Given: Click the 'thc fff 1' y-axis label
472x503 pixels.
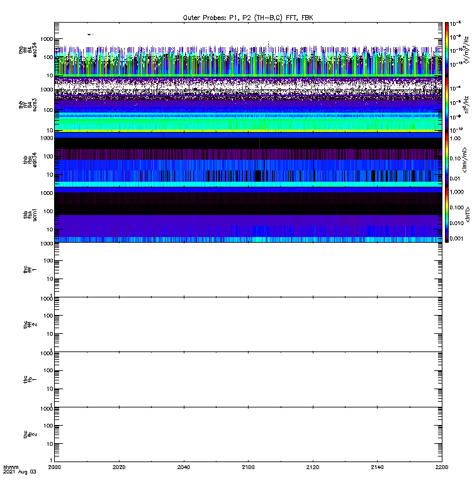Looking at the screenshot, I should 30,270.
